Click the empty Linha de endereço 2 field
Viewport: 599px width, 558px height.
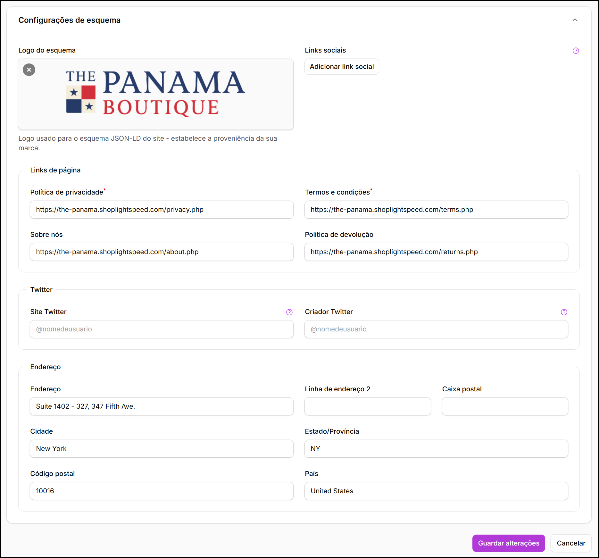coord(367,406)
